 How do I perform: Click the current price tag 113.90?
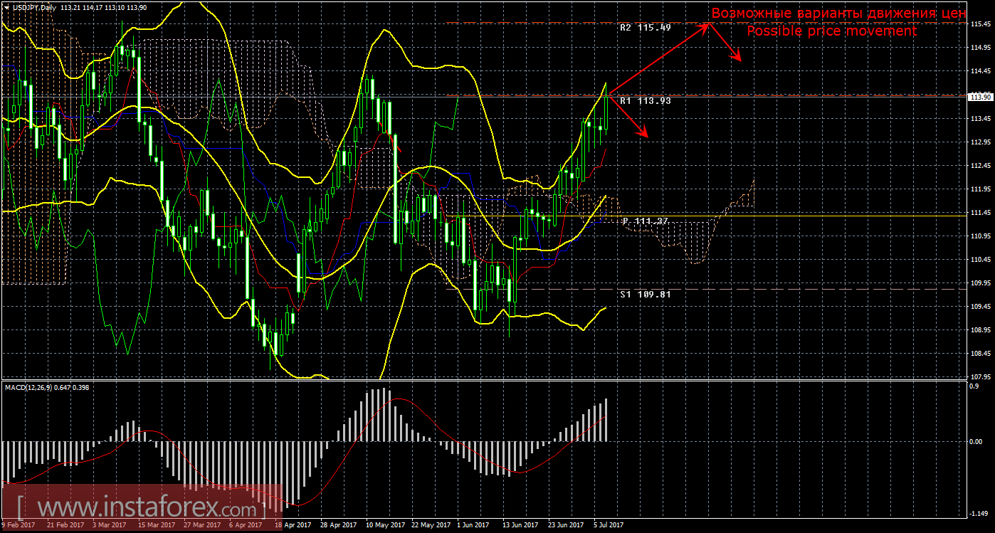pos(981,97)
